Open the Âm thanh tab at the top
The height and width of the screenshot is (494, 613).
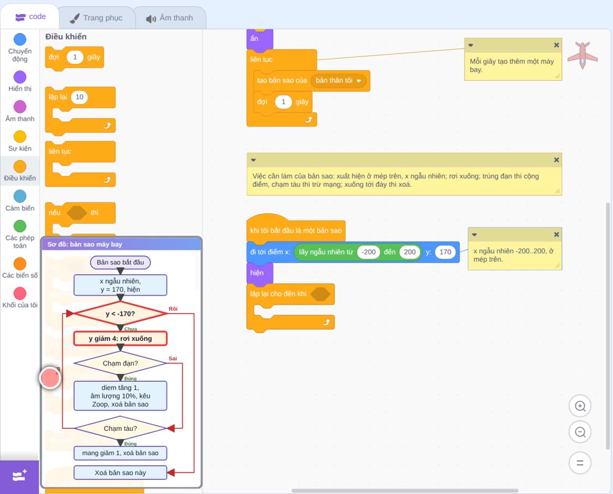(x=170, y=18)
